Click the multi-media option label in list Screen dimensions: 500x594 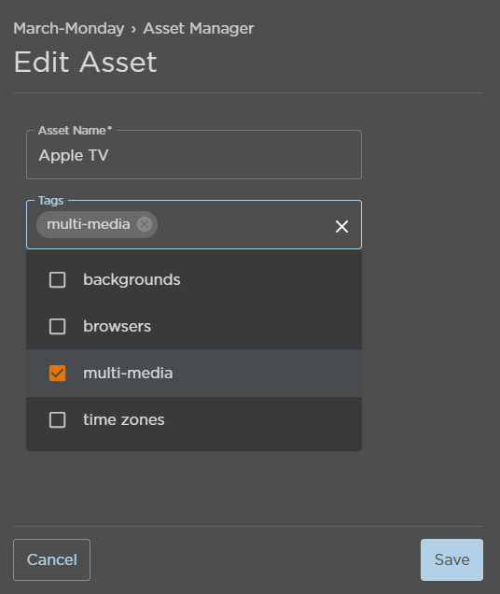128,374
